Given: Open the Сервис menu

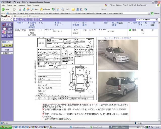Looking at the screenshot, I should tap(29, 5).
